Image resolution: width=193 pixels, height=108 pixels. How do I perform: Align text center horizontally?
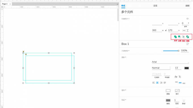click(157, 83)
